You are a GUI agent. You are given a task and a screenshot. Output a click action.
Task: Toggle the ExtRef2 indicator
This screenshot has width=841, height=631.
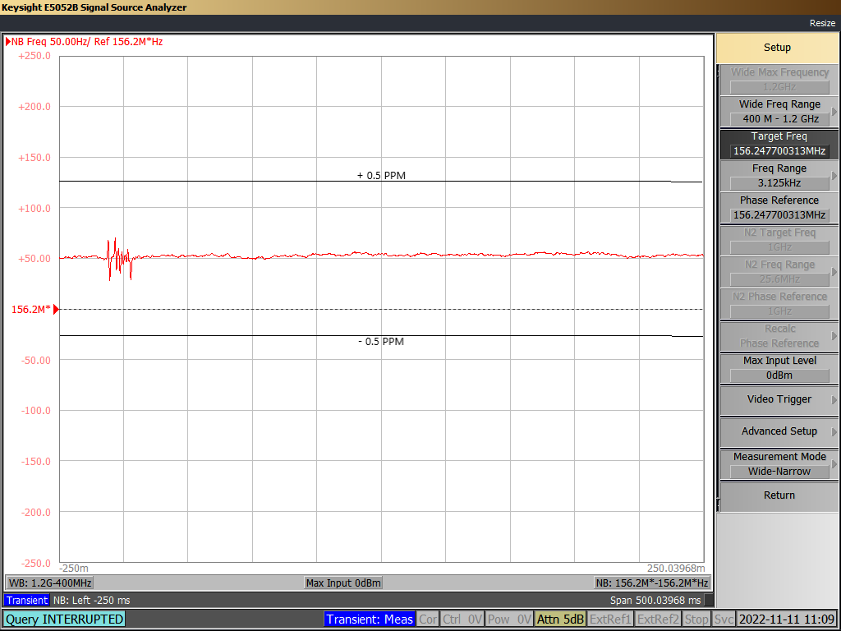coord(658,619)
